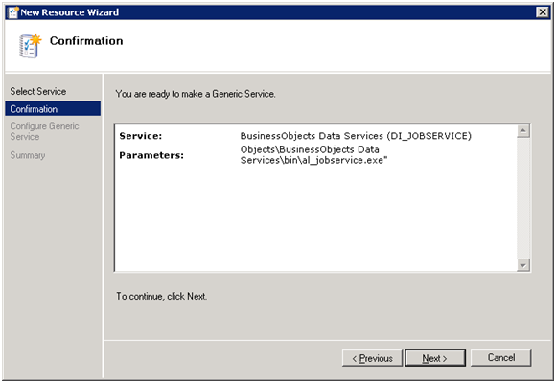Click the al_jobservice.exe parameters path text
This screenshot has height=383, width=556.
pyautogui.click(x=313, y=155)
